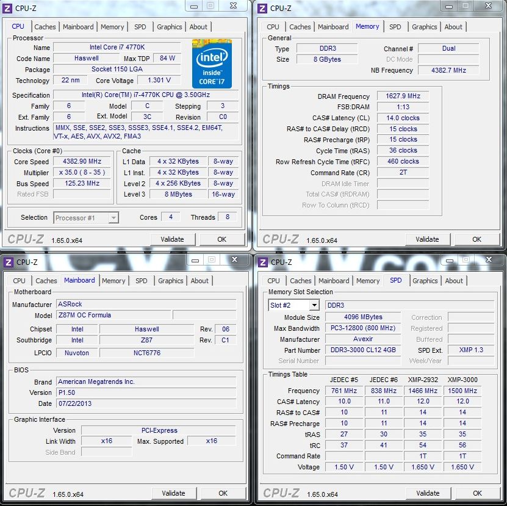Click the XMP-2932 frequency 1466 MHz
The width and height of the screenshot is (507, 506).
click(x=423, y=391)
